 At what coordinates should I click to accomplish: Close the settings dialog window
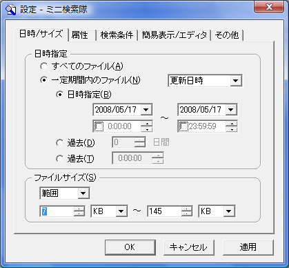click(x=269, y=7)
